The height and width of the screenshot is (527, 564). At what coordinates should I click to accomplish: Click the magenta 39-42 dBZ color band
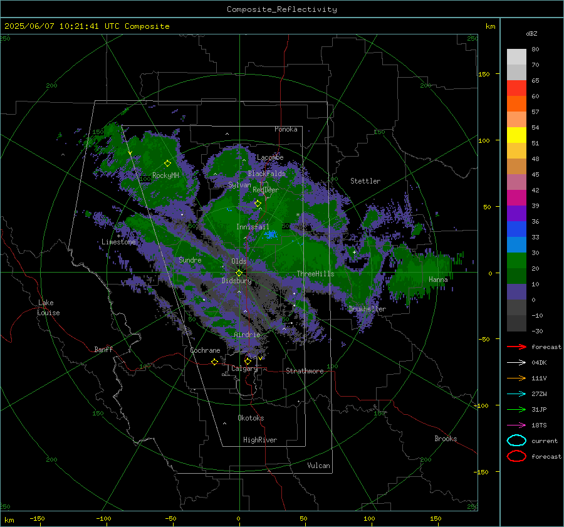516,198
